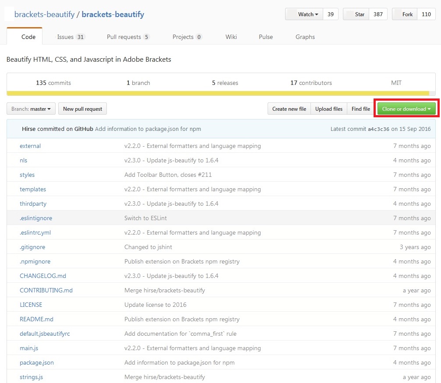Open the LICENSE file
The width and height of the screenshot is (441, 383).
point(31,305)
